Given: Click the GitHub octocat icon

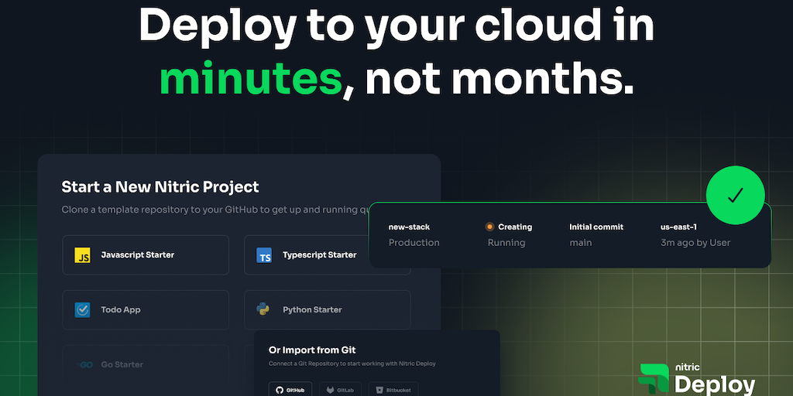Looking at the screenshot, I should (280, 391).
